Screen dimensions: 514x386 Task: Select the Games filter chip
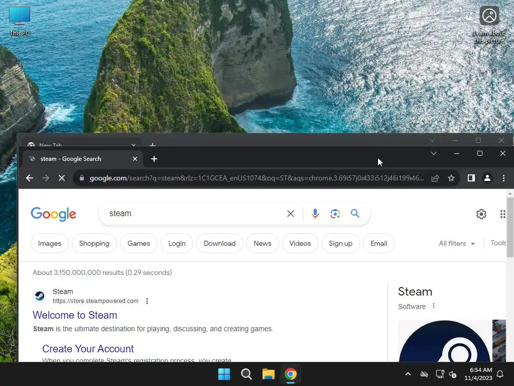(x=139, y=244)
